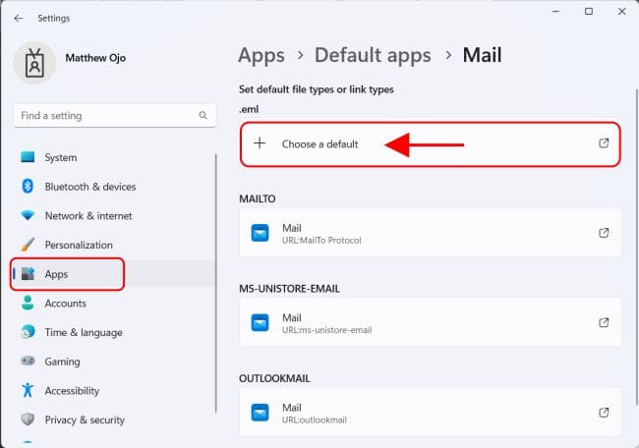Open Bluetooth & devices settings

tap(114, 187)
